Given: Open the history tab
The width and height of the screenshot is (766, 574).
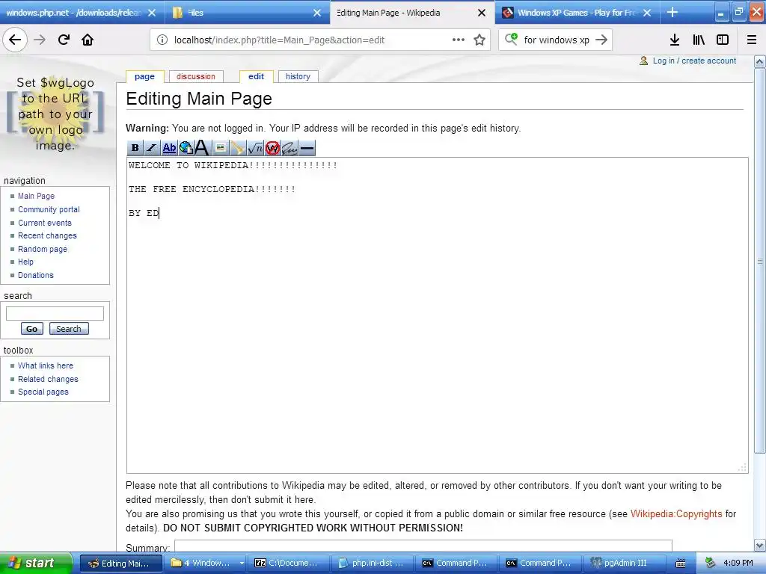Looking at the screenshot, I should pos(298,77).
